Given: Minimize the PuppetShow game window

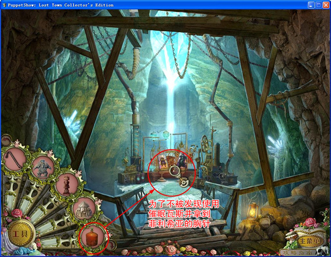Looking at the screenshot, I should (x=310, y=5).
